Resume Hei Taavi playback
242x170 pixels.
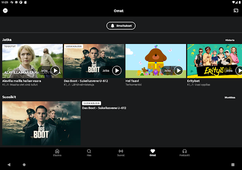(178, 70)
